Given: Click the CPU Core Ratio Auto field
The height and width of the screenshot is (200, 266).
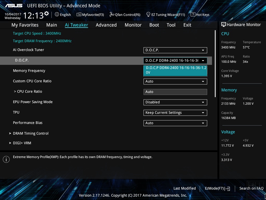Looking at the screenshot, I should pos(175,92).
